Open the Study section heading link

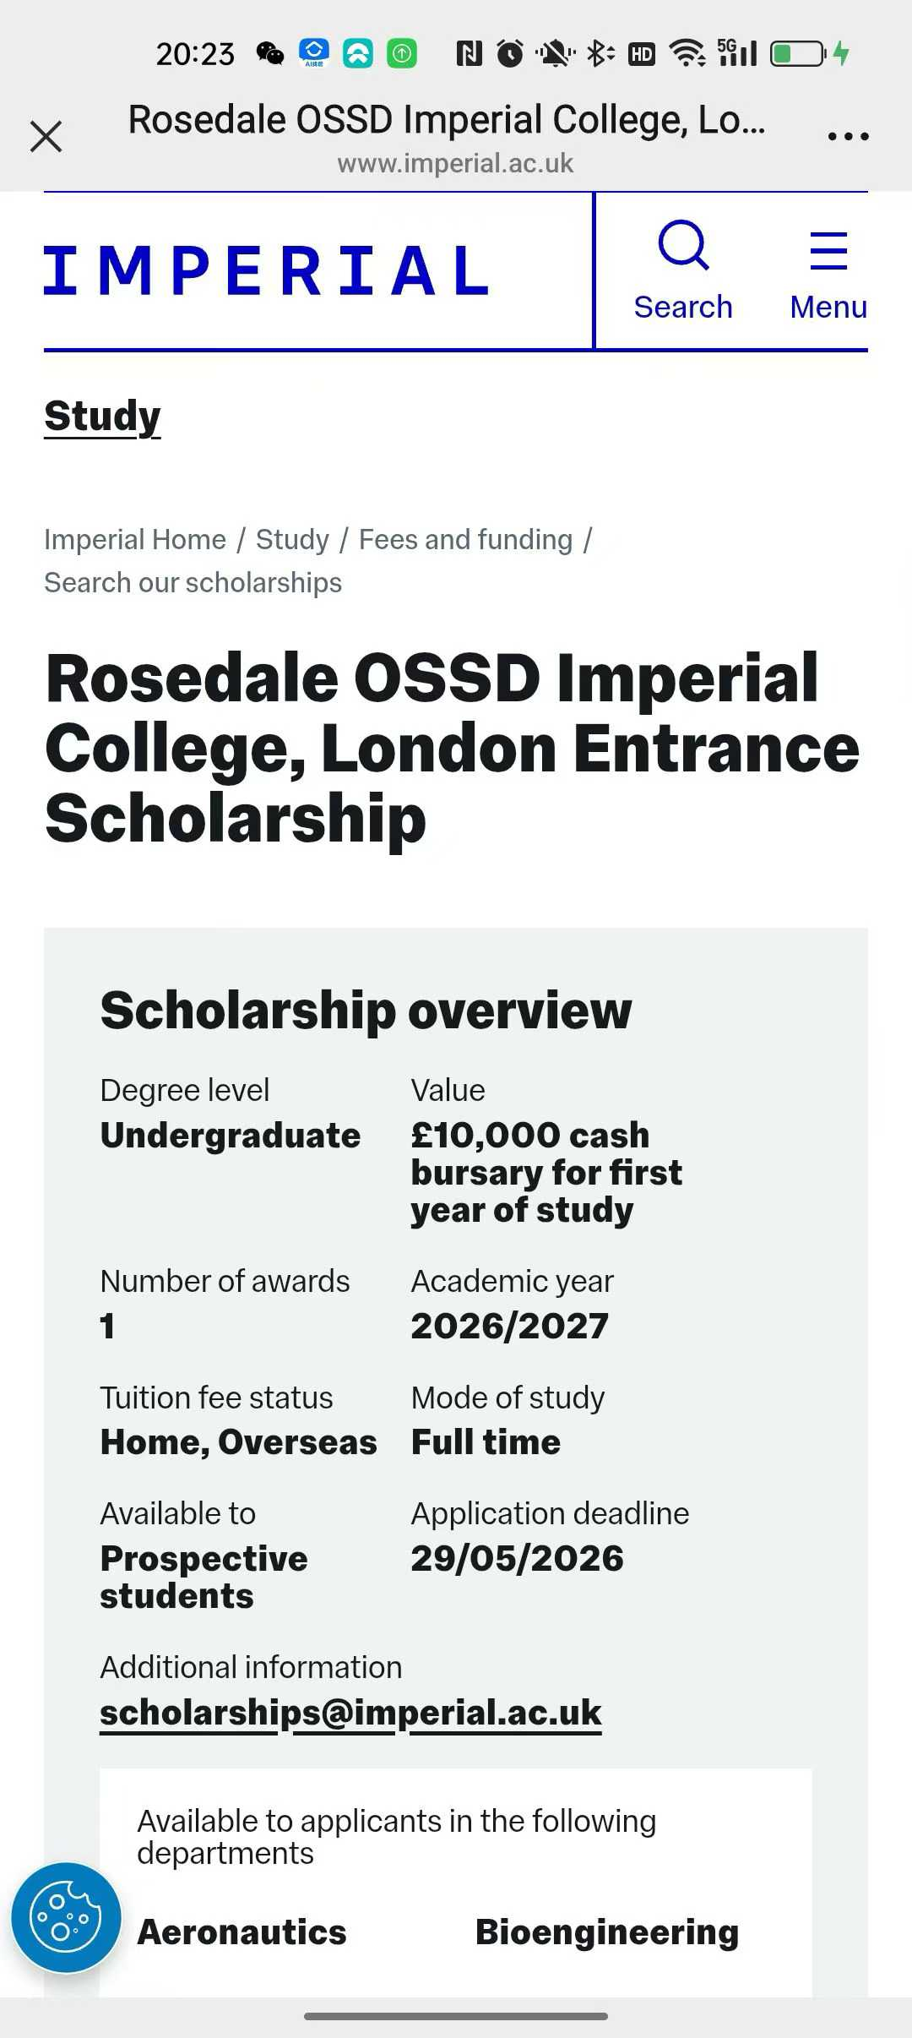(102, 417)
